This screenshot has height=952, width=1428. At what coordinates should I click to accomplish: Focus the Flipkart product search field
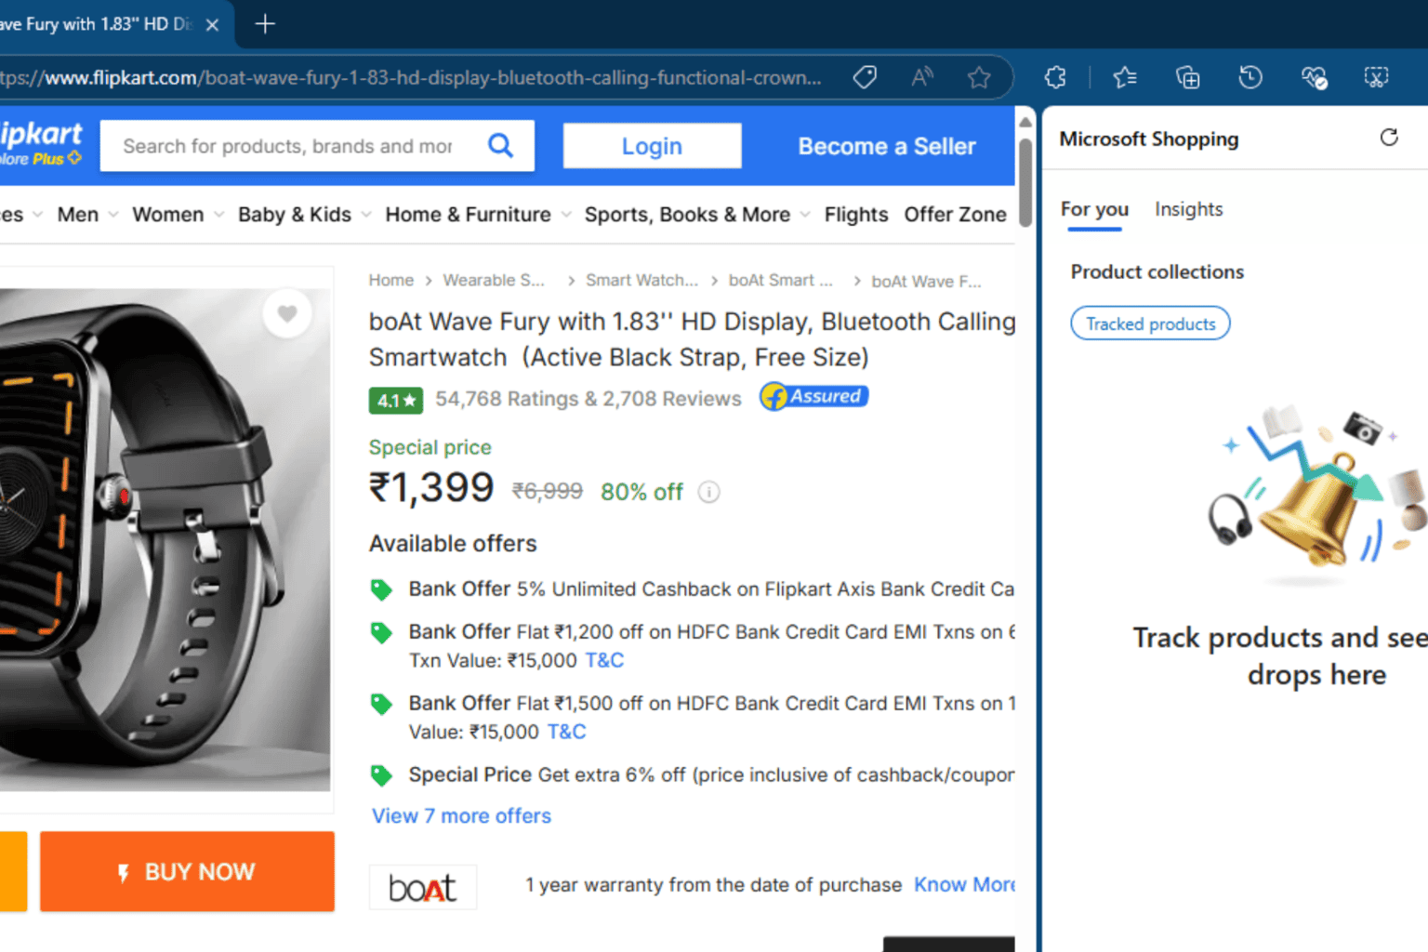[x=290, y=146]
